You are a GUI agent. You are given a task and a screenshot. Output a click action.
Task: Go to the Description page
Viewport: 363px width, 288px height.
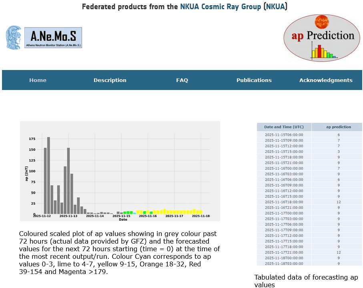110,80
